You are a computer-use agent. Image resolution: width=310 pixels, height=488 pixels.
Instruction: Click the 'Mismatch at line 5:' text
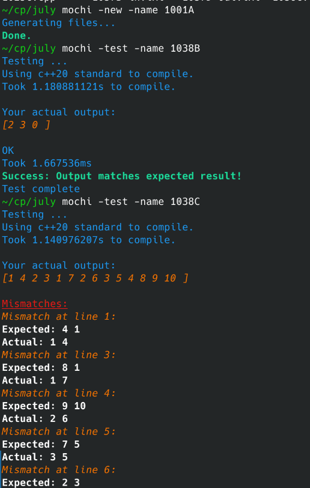coord(58,432)
